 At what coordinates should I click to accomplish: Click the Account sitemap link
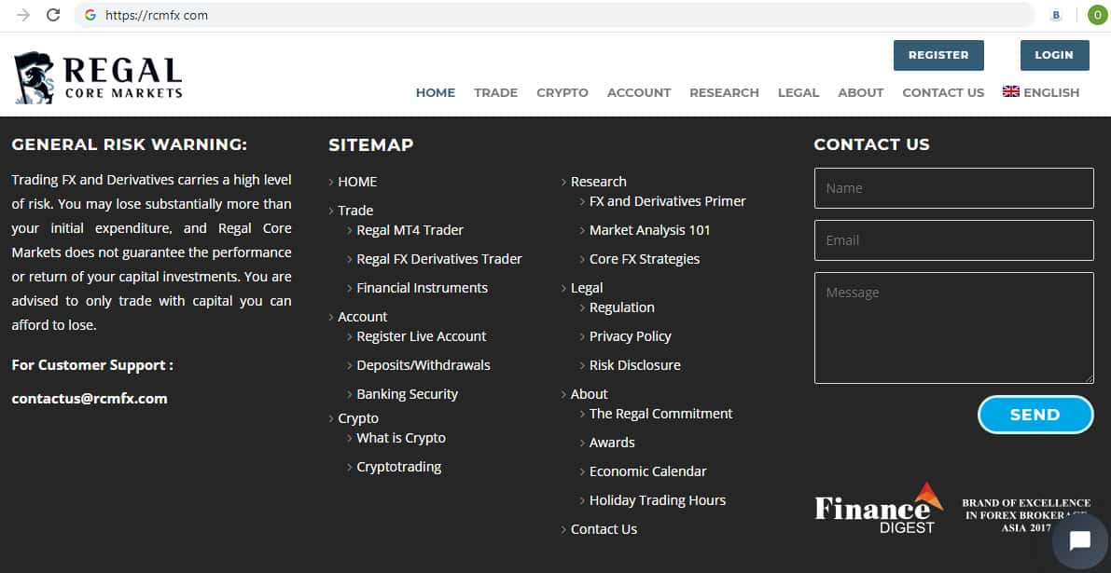[x=363, y=317]
